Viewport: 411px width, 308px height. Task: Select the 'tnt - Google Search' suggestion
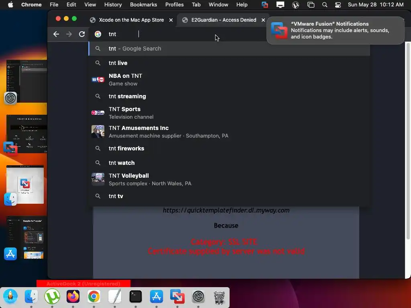(x=229, y=49)
